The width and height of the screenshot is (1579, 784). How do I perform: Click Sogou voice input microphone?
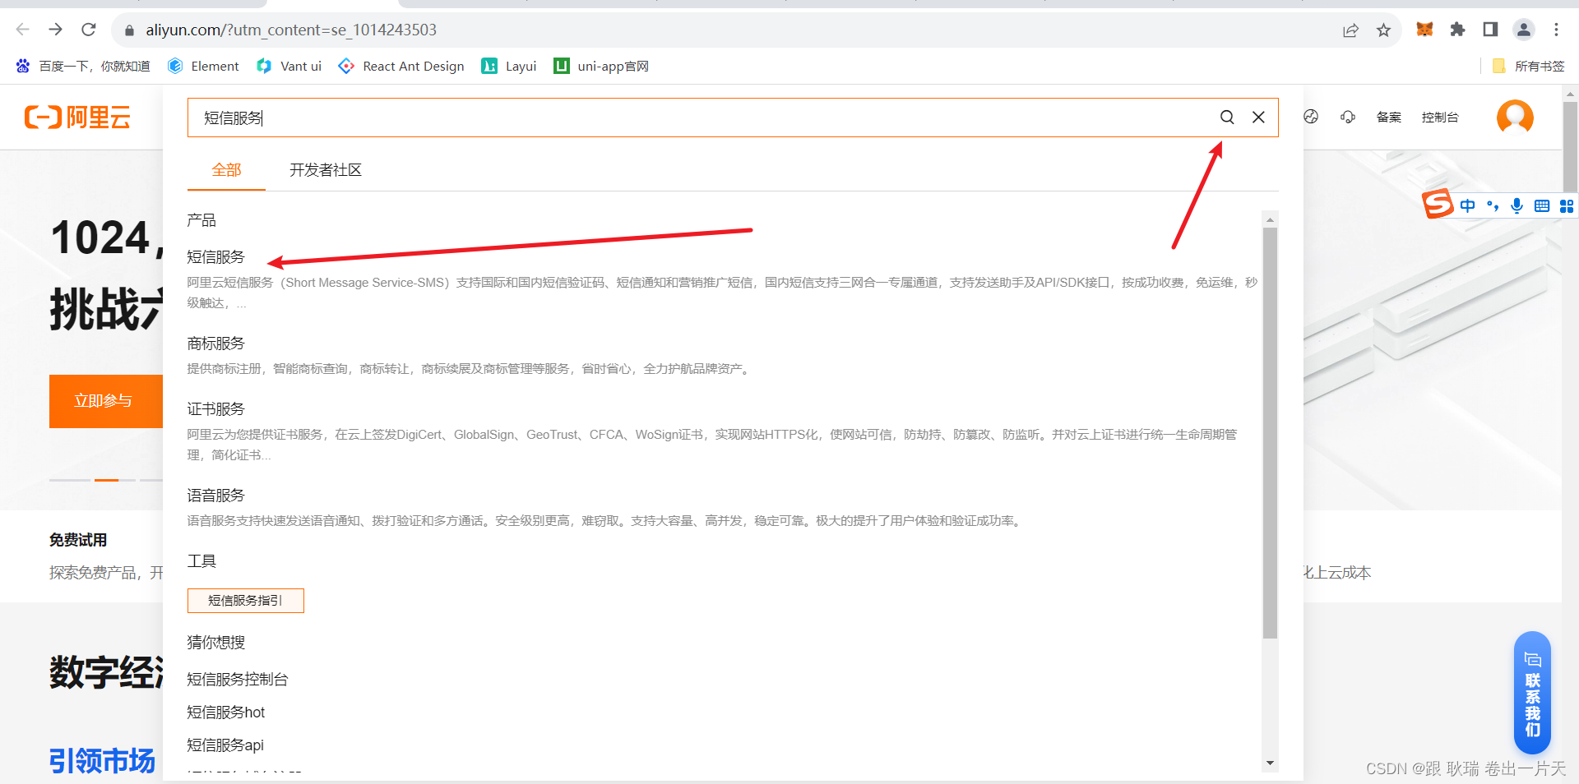point(1517,205)
